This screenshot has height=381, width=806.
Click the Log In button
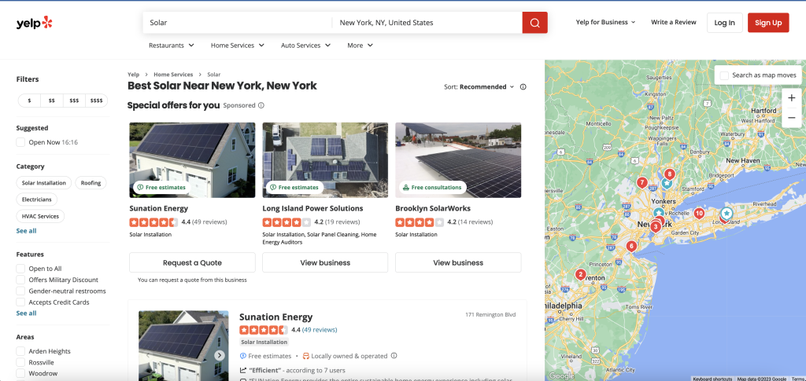725,23
